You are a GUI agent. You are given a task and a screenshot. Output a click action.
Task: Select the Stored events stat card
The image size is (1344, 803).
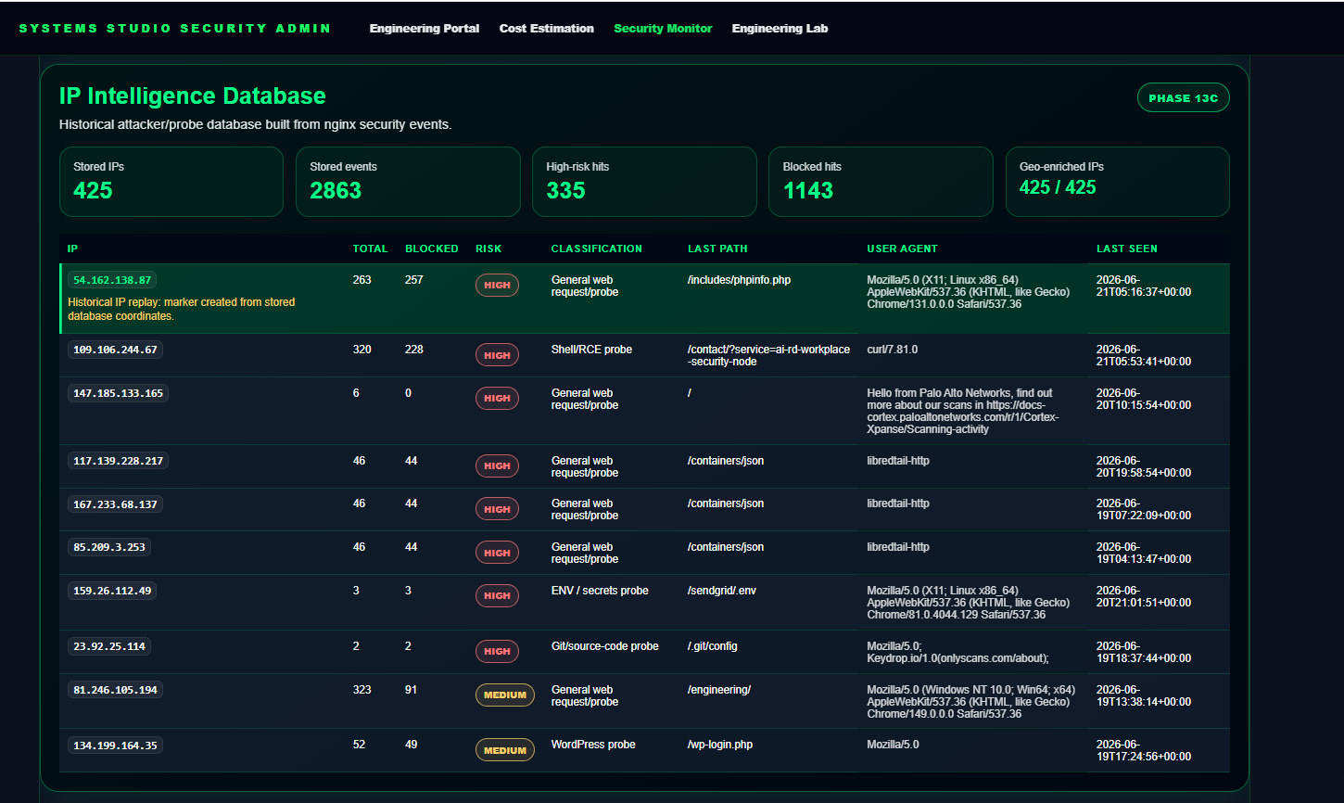408,182
